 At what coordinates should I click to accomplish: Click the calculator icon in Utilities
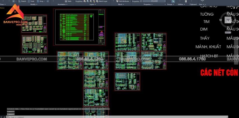[x=186, y=1]
